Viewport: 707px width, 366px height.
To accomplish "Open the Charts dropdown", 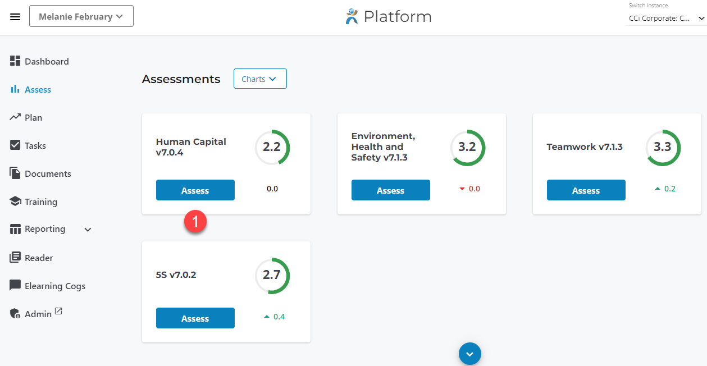I will [260, 79].
